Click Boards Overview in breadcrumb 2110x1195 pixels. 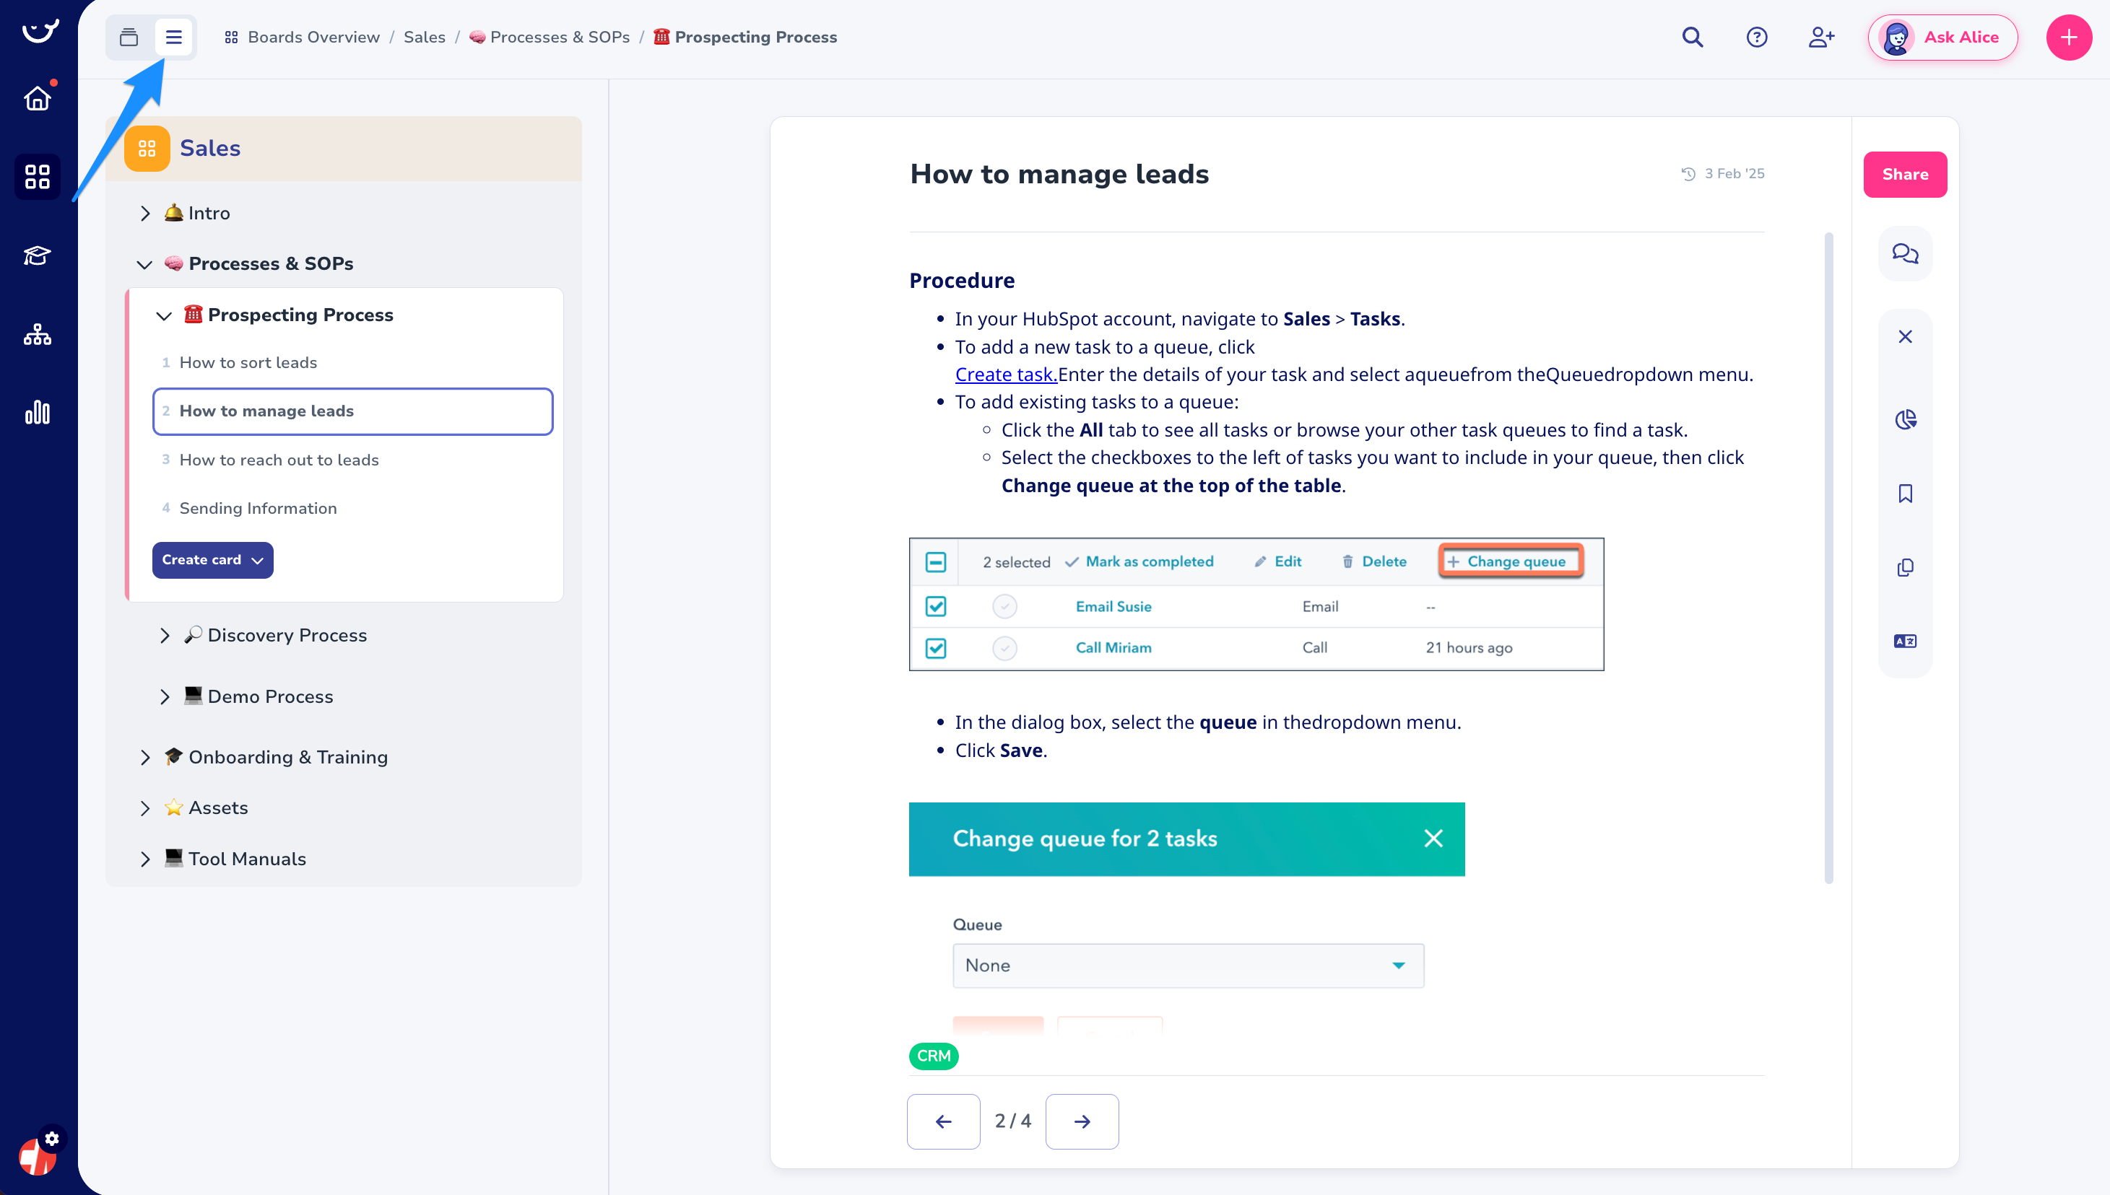pos(313,37)
